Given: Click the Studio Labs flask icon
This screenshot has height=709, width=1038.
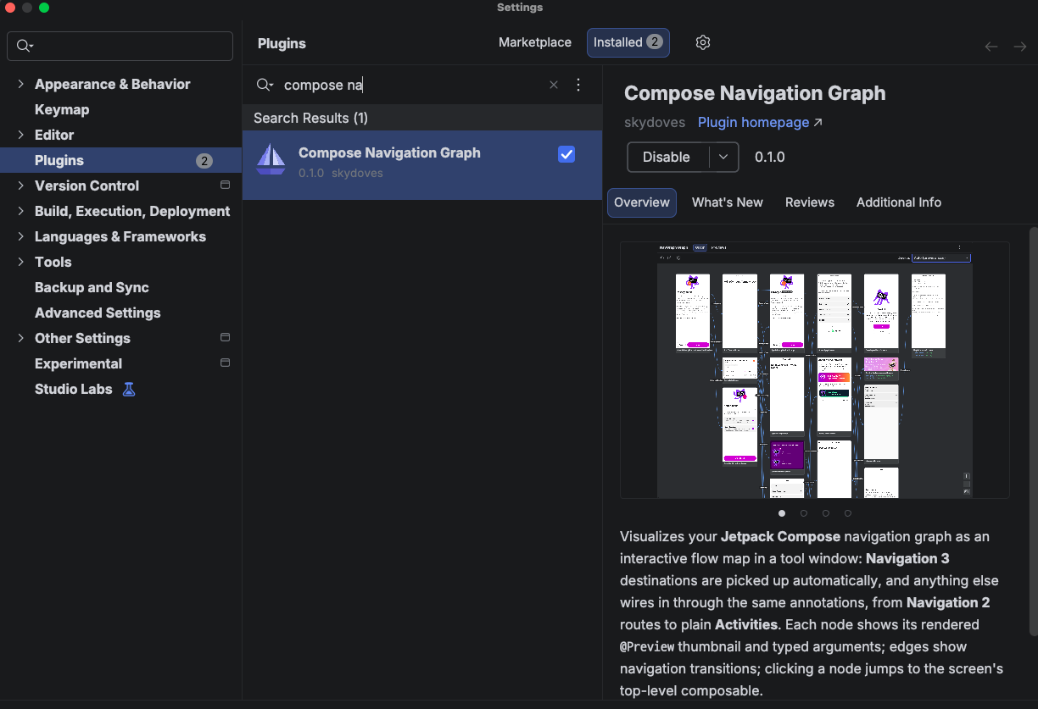Looking at the screenshot, I should (x=129, y=389).
